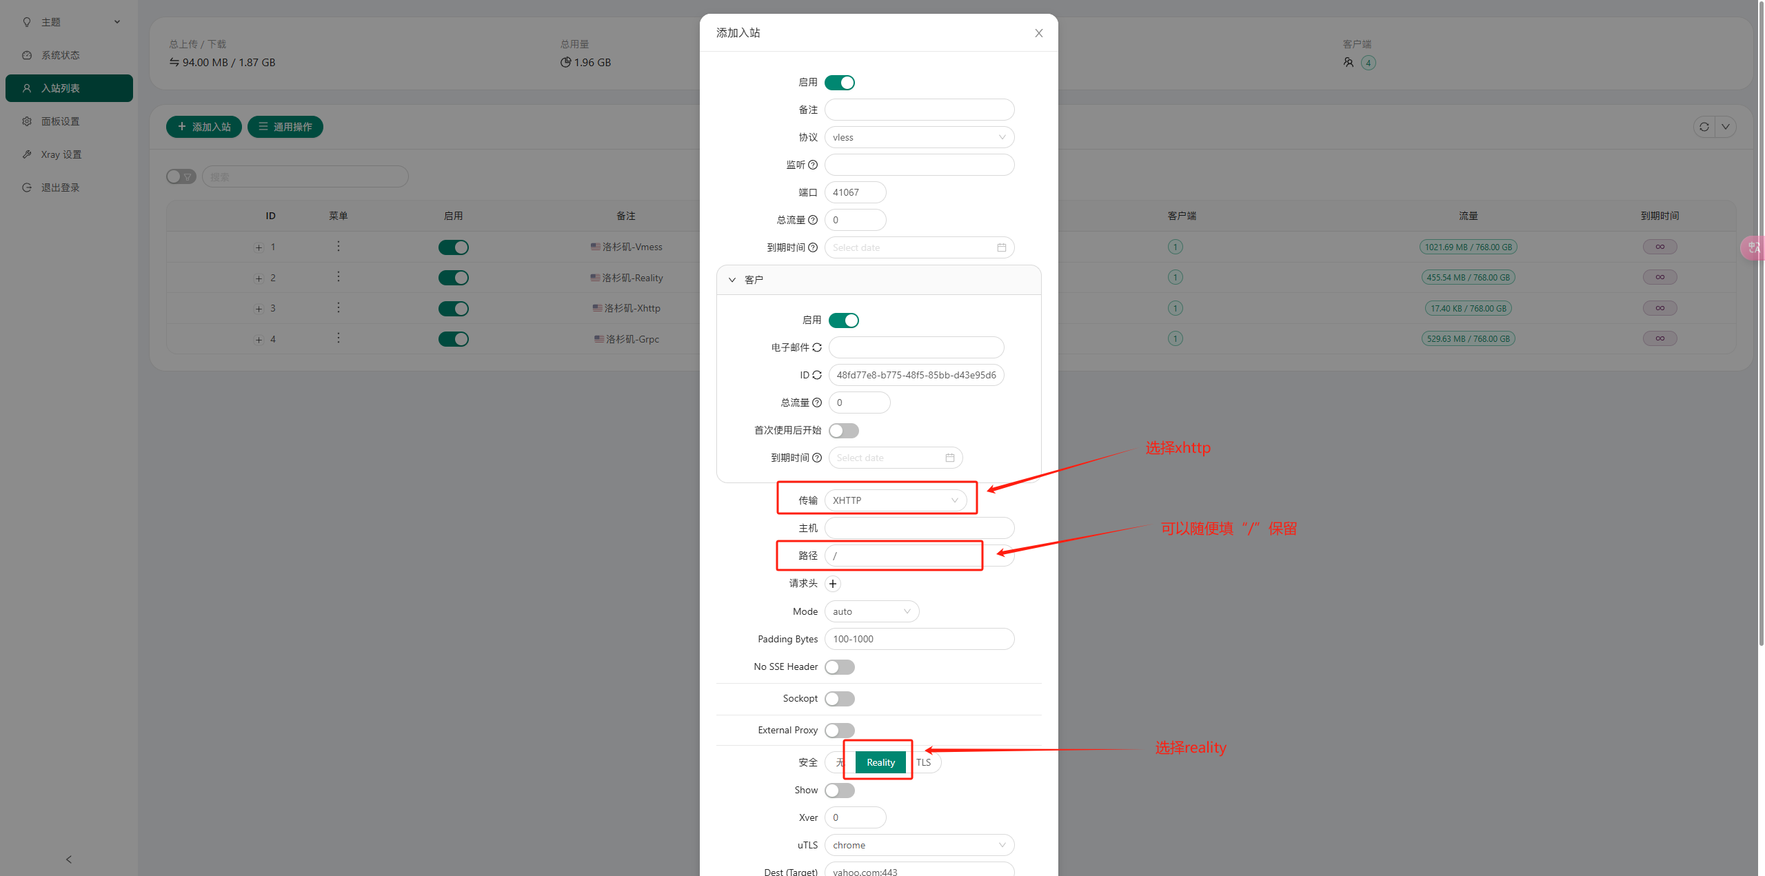Open the 传输 XHTTP dropdown
Viewport: 1765px width, 876px height.
pyautogui.click(x=895, y=500)
